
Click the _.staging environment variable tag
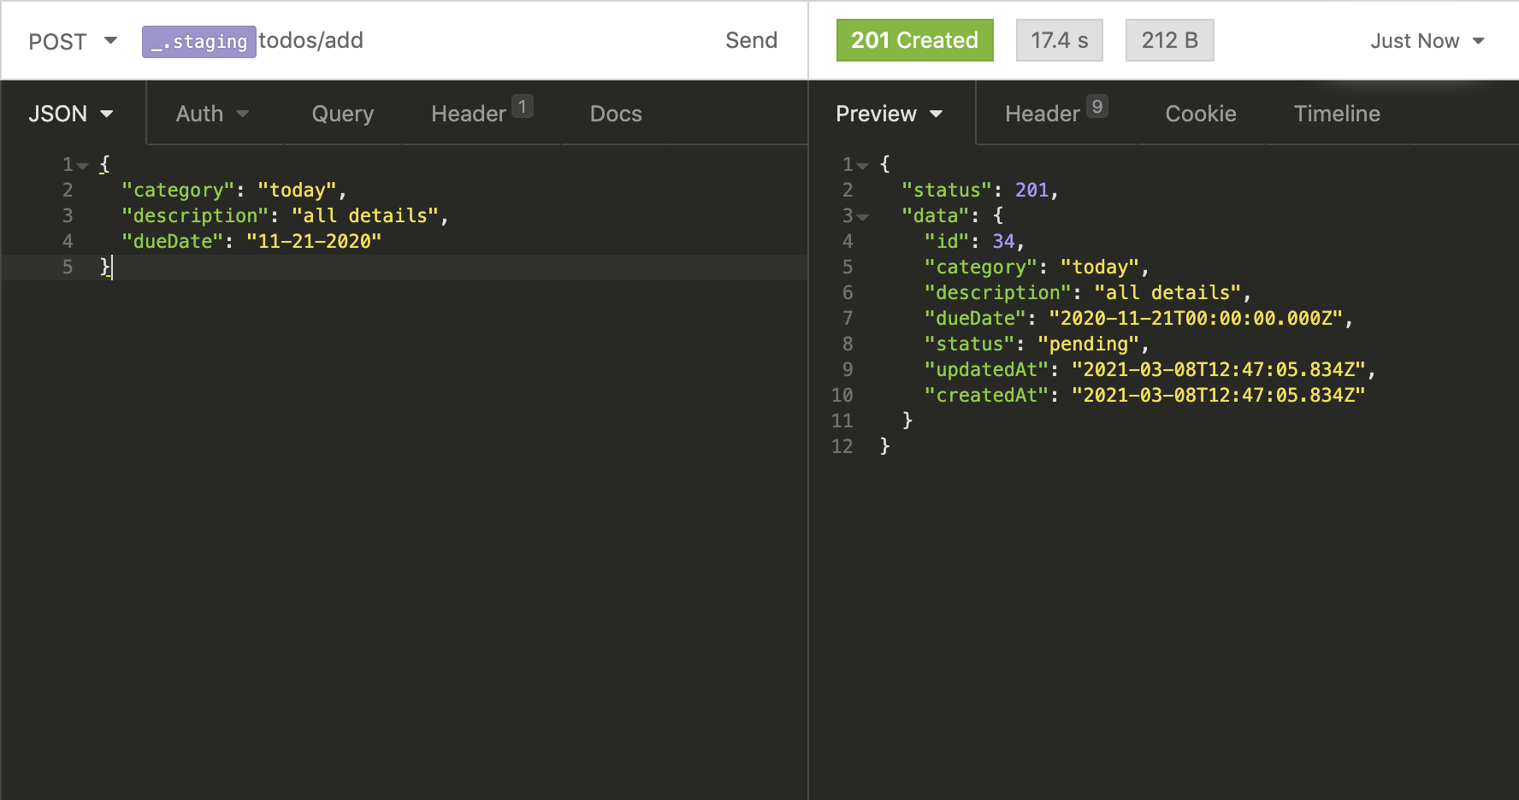199,42
